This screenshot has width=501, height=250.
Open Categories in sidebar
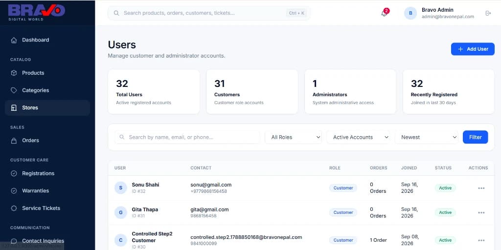pyautogui.click(x=47, y=90)
